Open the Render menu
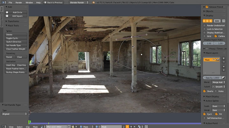Viewport: 229px width, 128px height. (19, 3)
